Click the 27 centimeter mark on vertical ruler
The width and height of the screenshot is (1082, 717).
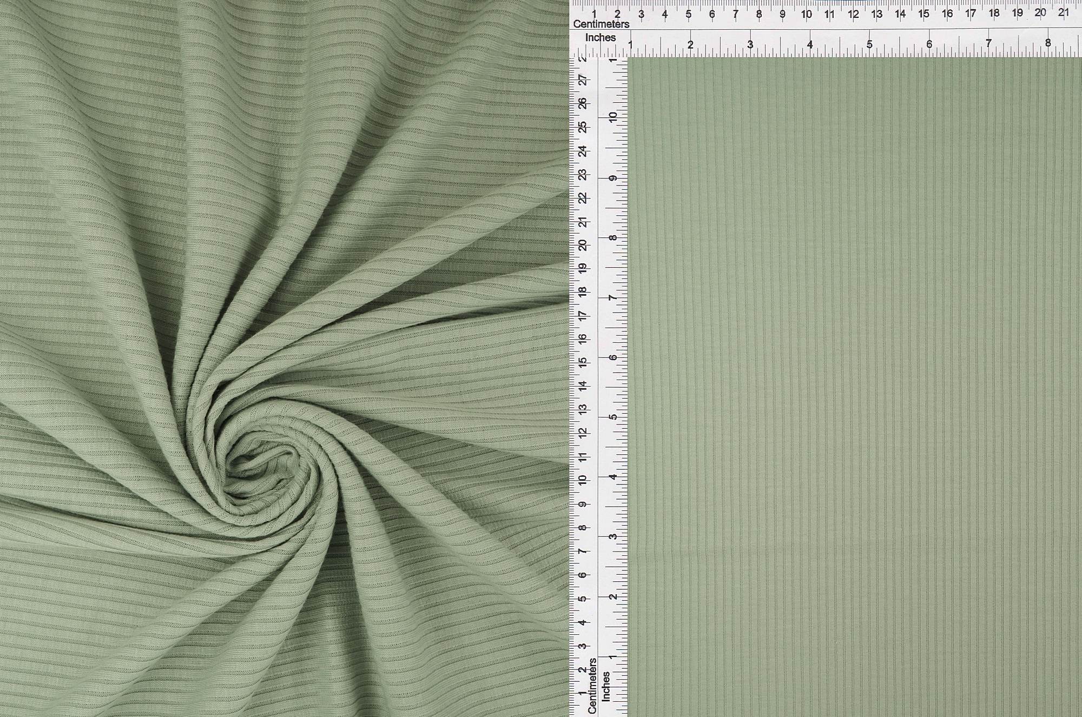583,80
